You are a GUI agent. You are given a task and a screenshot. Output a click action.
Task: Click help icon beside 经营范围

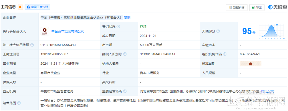19,103
